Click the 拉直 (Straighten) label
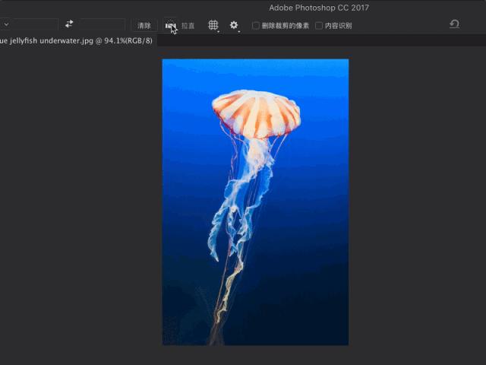The width and height of the screenshot is (486, 365). pos(188,26)
